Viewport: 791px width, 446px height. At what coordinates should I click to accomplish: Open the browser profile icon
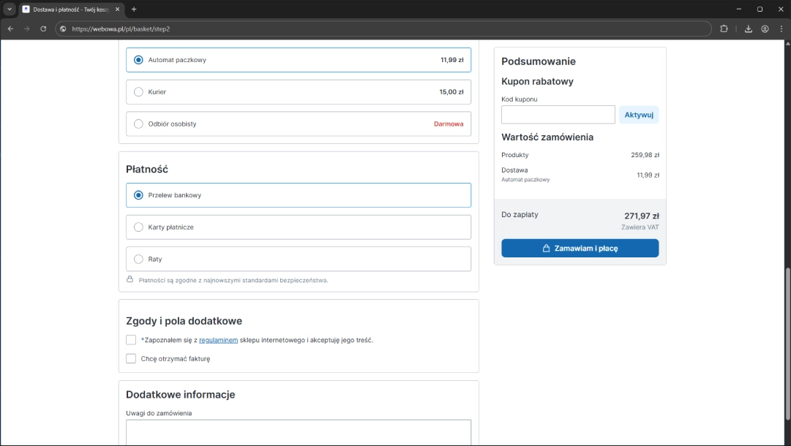coord(765,29)
